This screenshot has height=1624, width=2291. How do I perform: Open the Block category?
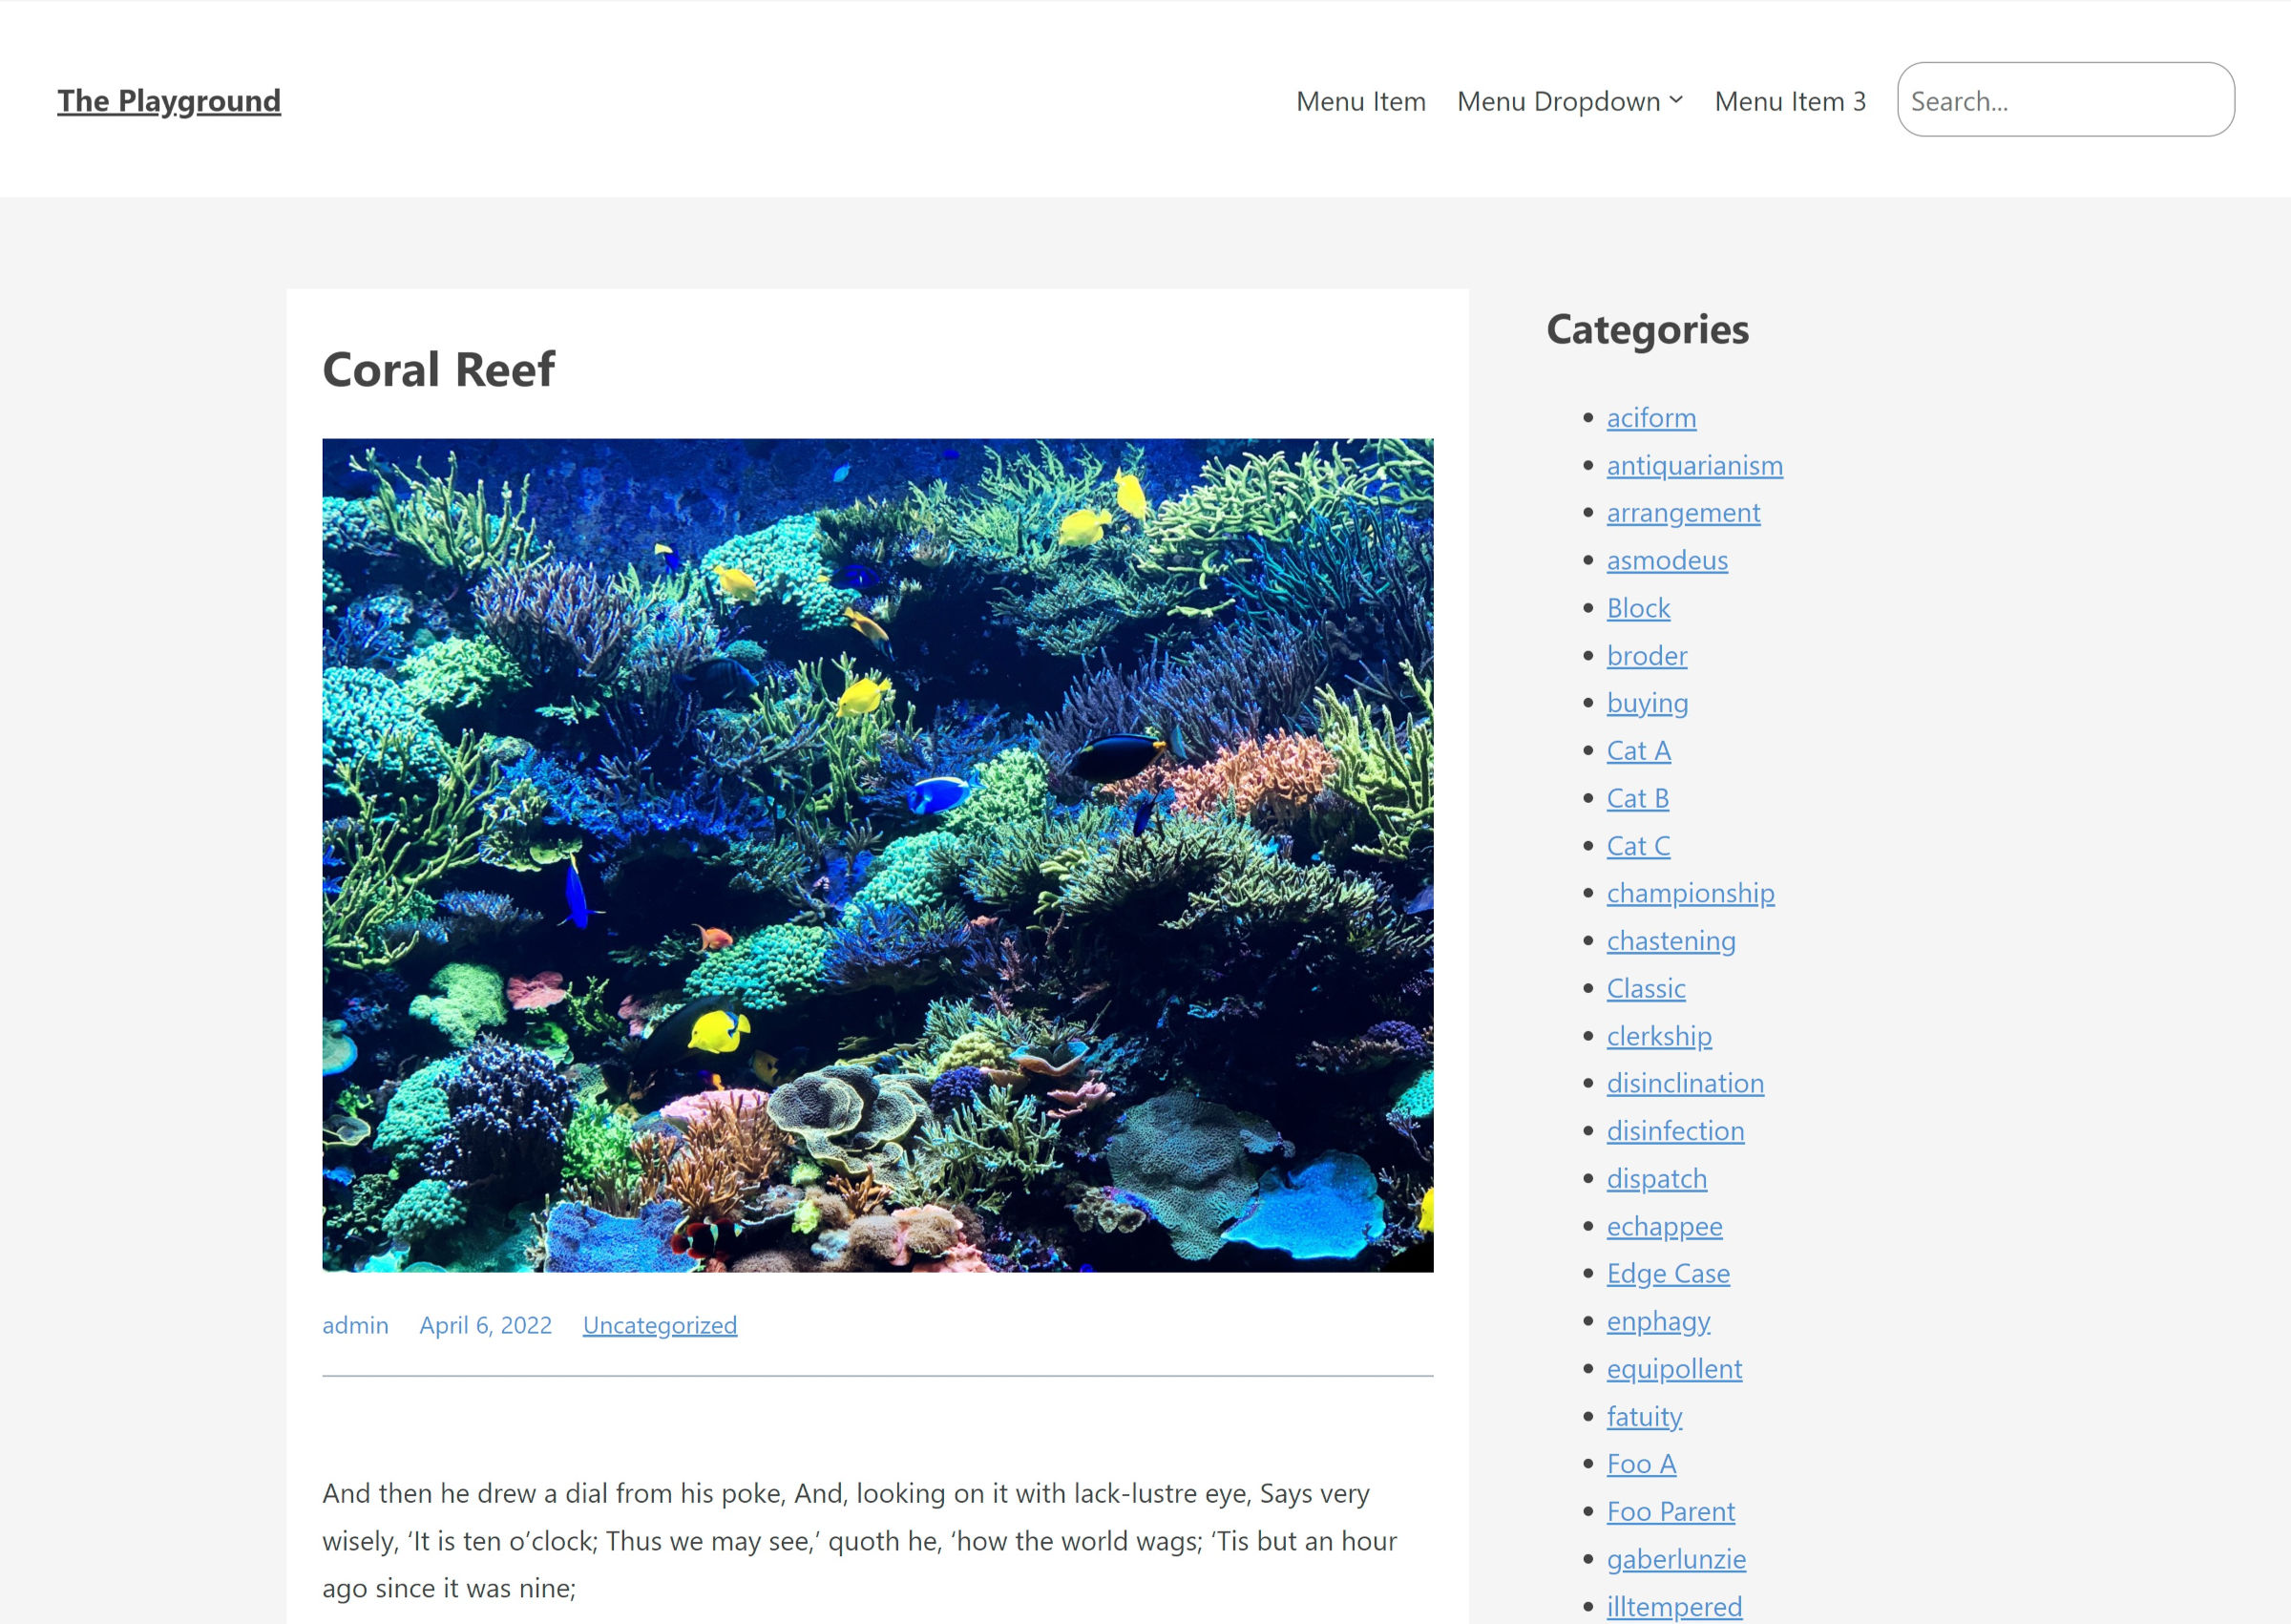coord(1637,607)
